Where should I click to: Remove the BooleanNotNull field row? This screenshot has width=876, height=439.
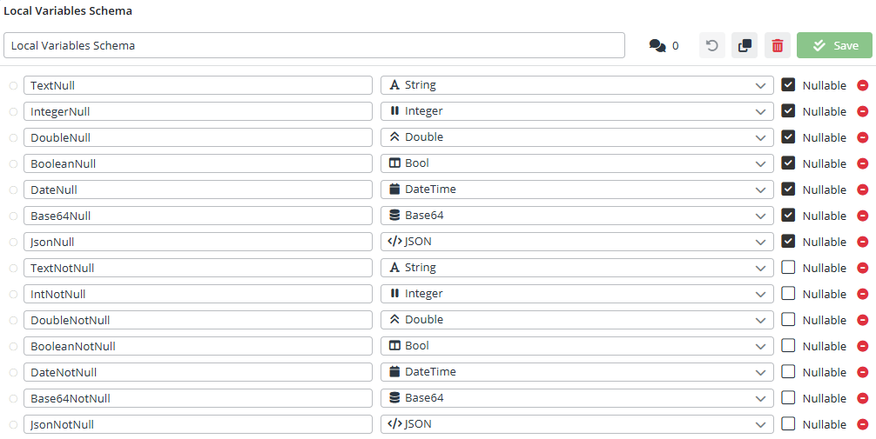[863, 346]
